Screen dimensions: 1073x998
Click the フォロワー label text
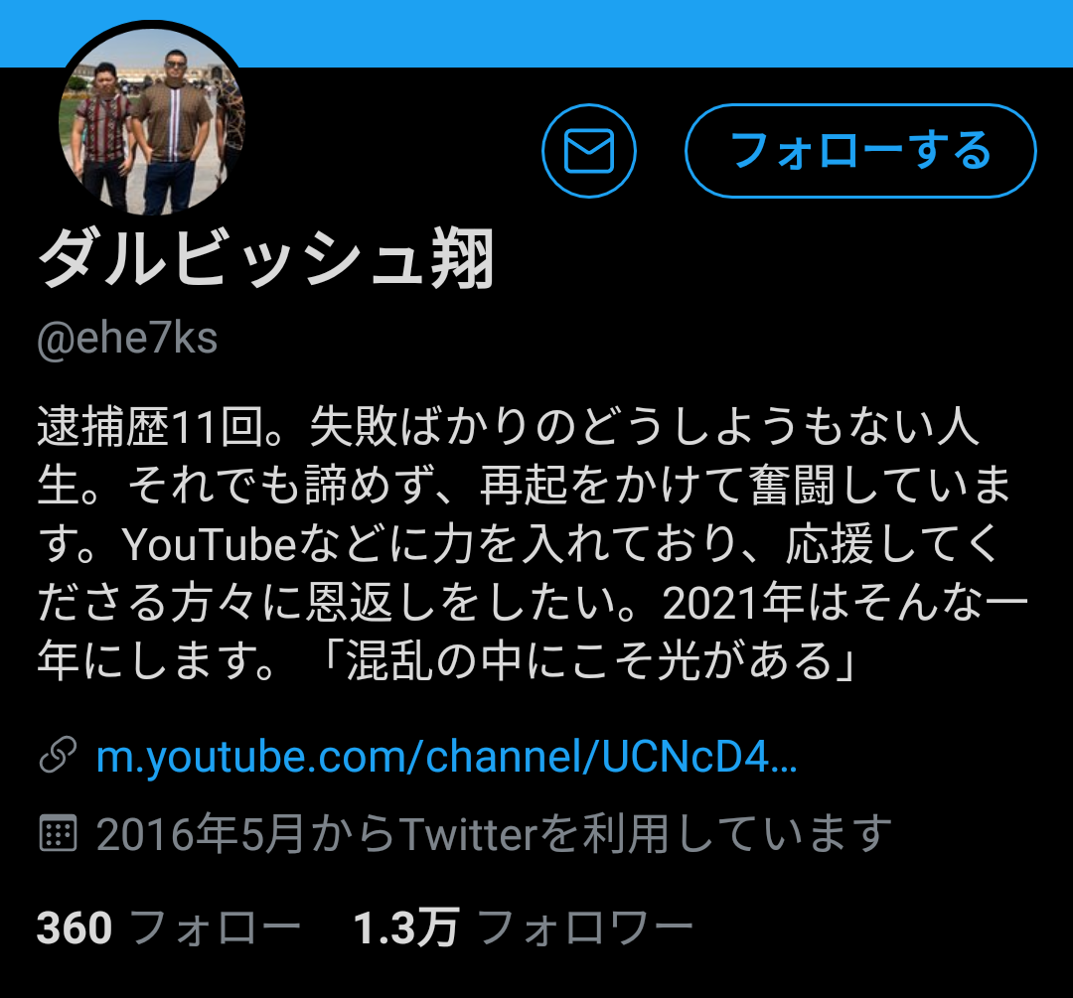click(x=586, y=928)
